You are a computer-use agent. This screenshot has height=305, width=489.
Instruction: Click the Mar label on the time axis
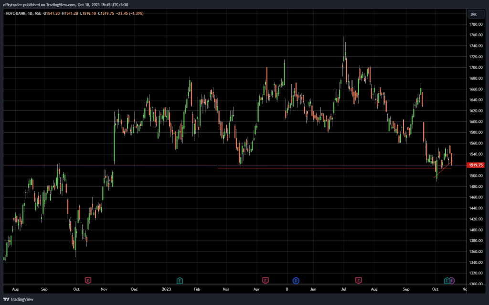pos(226,289)
